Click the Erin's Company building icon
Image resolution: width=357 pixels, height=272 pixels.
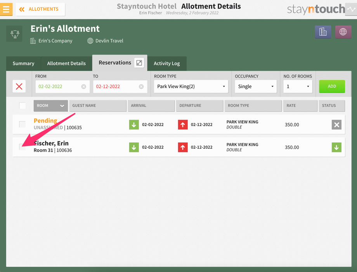click(33, 41)
